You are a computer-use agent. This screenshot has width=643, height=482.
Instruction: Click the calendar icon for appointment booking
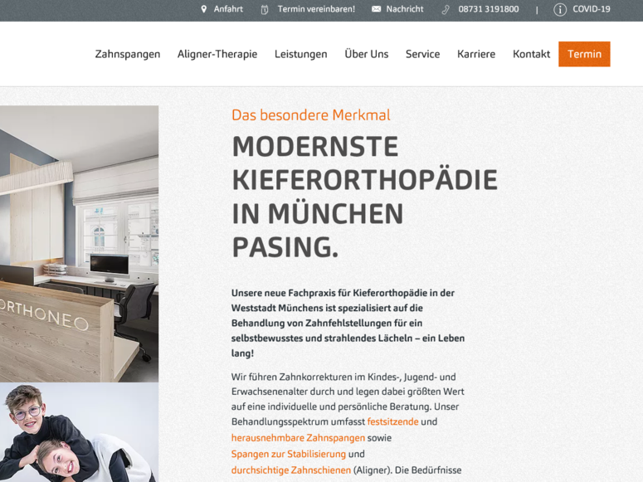pyautogui.click(x=265, y=9)
